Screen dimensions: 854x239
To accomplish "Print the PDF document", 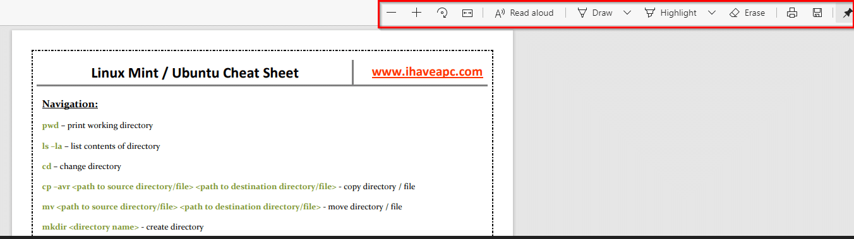I will (x=792, y=13).
